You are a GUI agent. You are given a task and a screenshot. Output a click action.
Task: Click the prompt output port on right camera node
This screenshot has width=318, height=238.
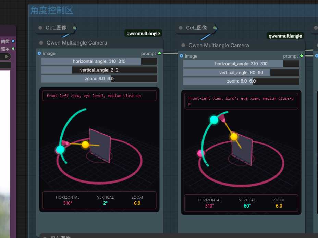tap(301, 56)
